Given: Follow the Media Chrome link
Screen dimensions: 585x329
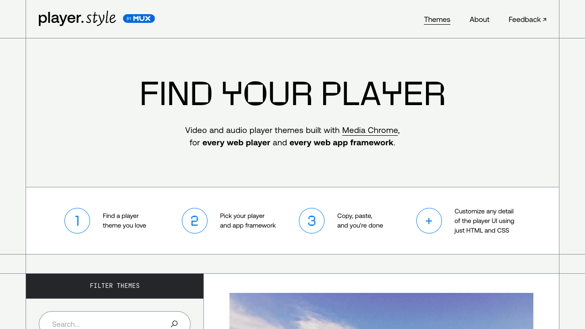Looking at the screenshot, I should [370, 130].
